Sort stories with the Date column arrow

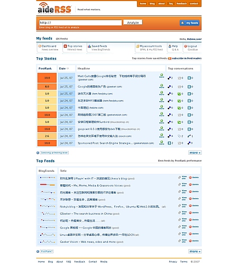pos(68,68)
